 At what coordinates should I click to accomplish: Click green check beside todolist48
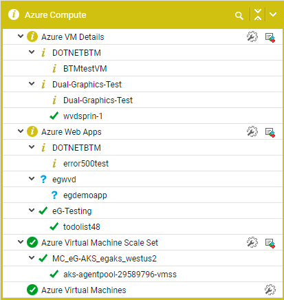[x=54, y=226]
